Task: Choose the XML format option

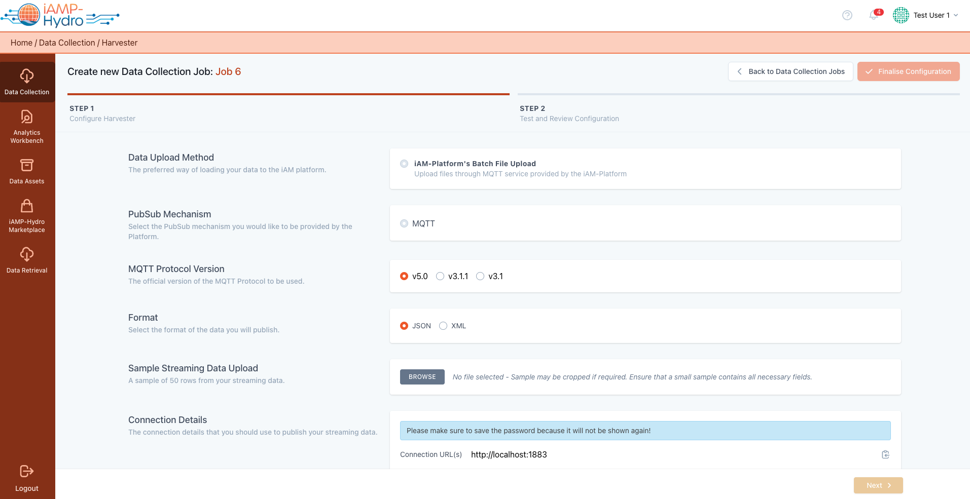Action: (x=443, y=326)
